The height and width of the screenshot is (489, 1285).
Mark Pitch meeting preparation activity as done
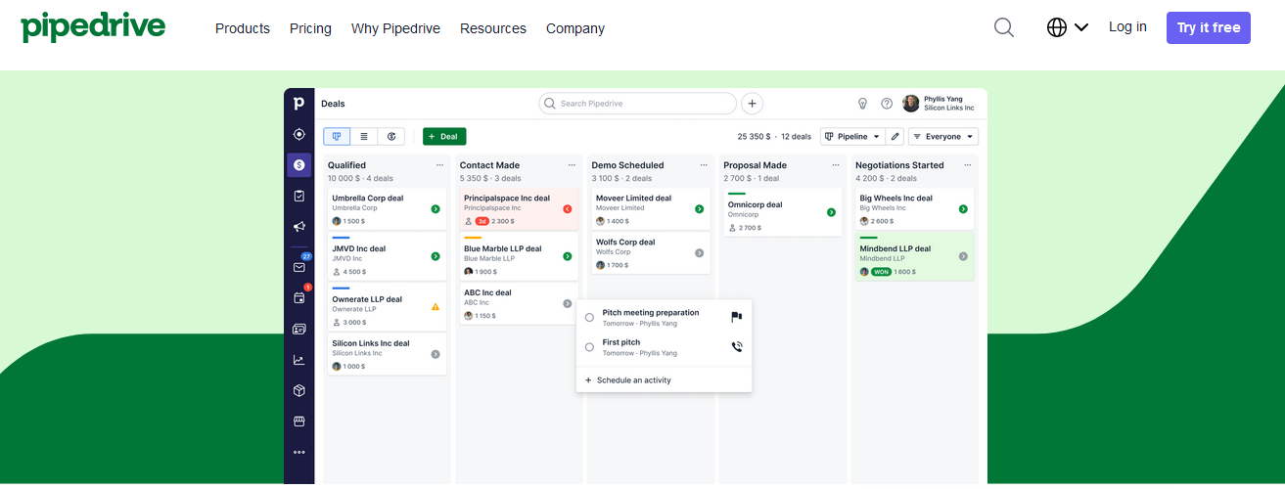pos(589,317)
